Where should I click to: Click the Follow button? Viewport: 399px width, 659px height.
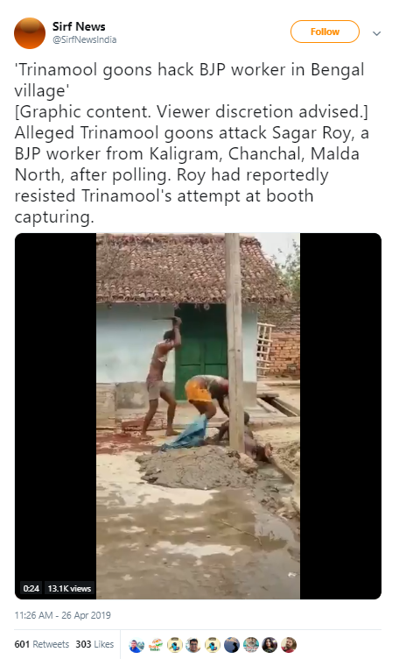[325, 32]
